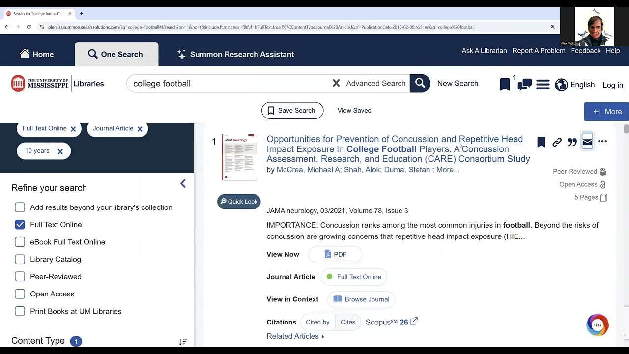Remove the 10 years filter chip
The height and width of the screenshot is (354, 629).
pos(60,151)
